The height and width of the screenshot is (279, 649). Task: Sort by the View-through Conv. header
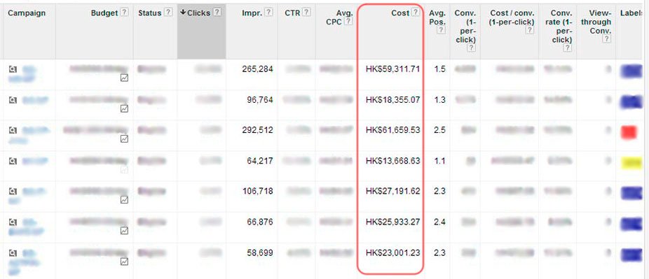(x=596, y=22)
